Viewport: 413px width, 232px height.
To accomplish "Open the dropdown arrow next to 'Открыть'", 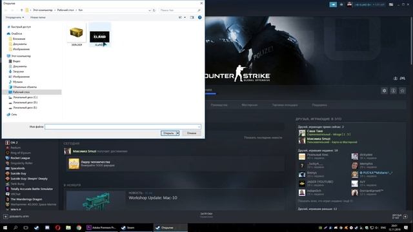I will coord(178,133).
